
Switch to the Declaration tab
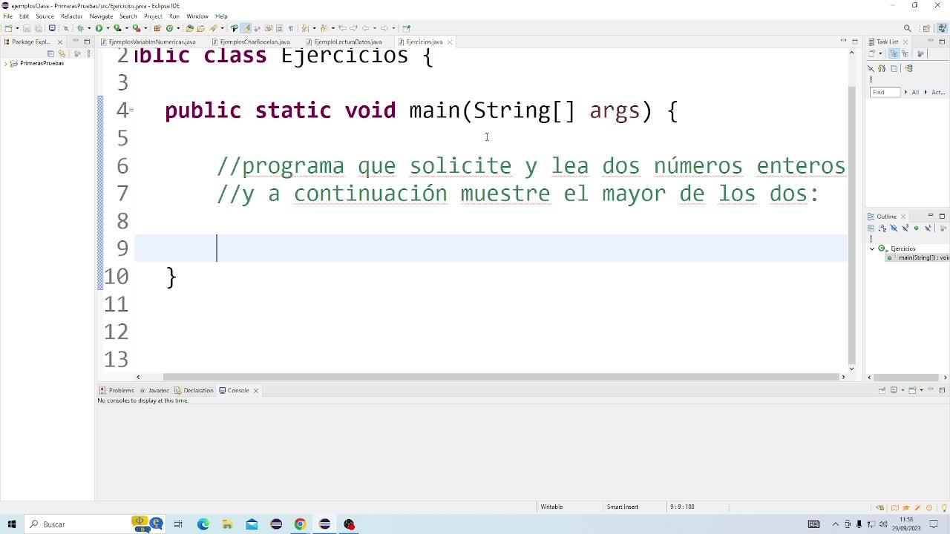point(194,390)
